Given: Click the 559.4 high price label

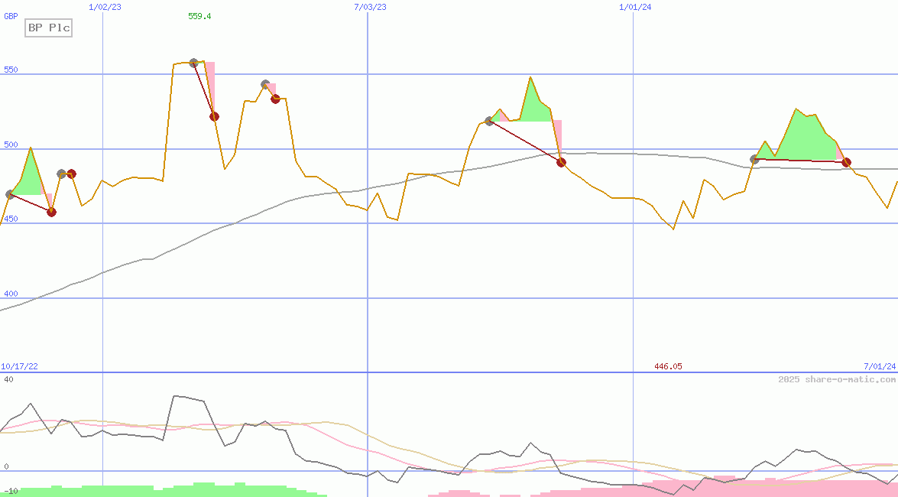Looking at the screenshot, I should tap(199, 15).
